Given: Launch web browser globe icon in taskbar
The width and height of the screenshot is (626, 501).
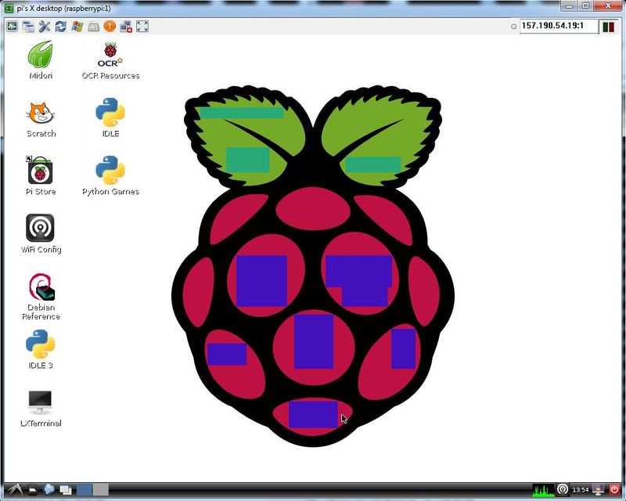Looking at the screenshot, I should [x=49, y=489].
